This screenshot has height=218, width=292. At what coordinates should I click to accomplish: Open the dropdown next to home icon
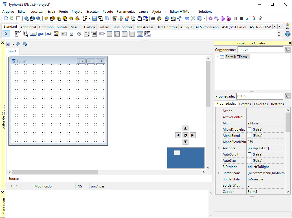13,44
